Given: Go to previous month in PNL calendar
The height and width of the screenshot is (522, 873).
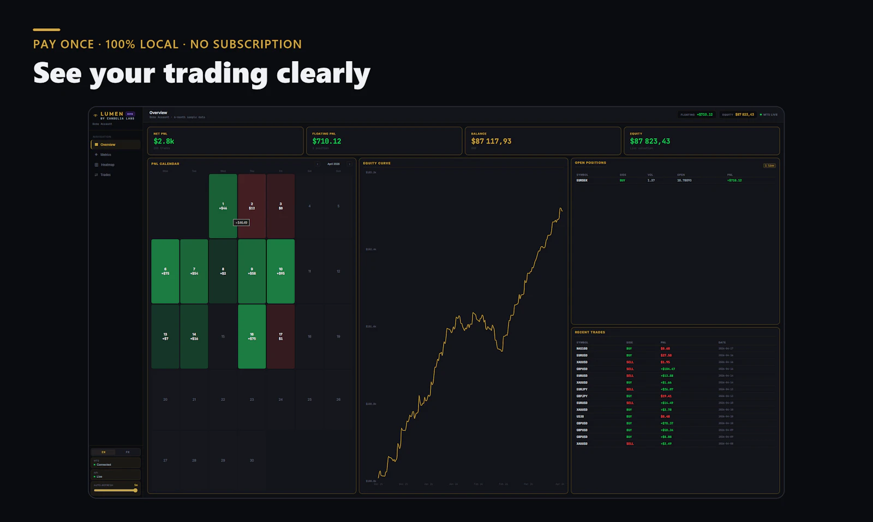Looking at the screenshot, I should (x=318, y=164).
